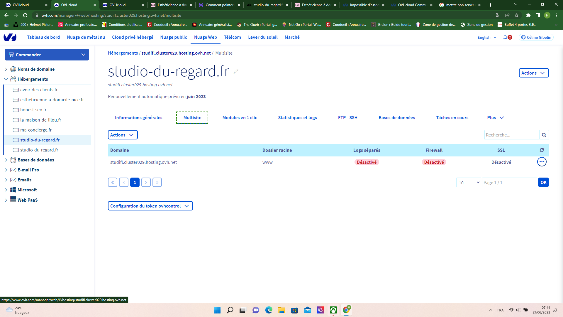Click the pencil edit icon beside studio-du-regard.fr
This screenshot has height=317, width=563.
click(x=236, y=71)
